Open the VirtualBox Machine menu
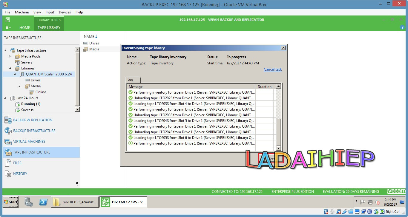Image resolution: width=408 pixels, height=217 pixels. pyautogui.click(x=22, y=12)
